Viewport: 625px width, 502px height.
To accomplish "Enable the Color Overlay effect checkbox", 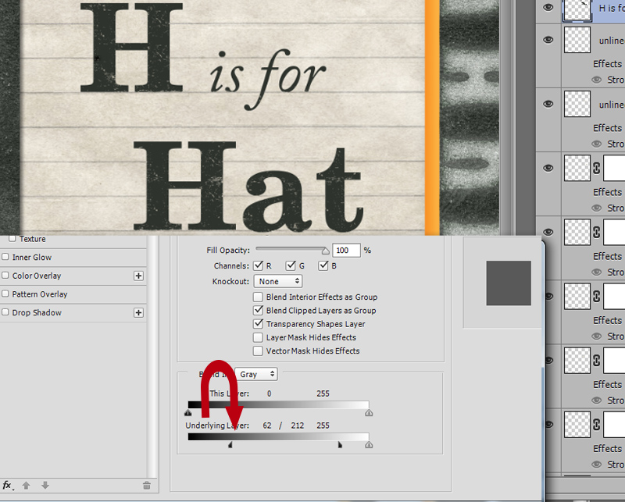I will (5, 276).
